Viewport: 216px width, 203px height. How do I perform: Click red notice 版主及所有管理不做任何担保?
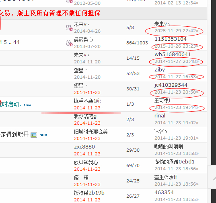(x=59, y=13)
